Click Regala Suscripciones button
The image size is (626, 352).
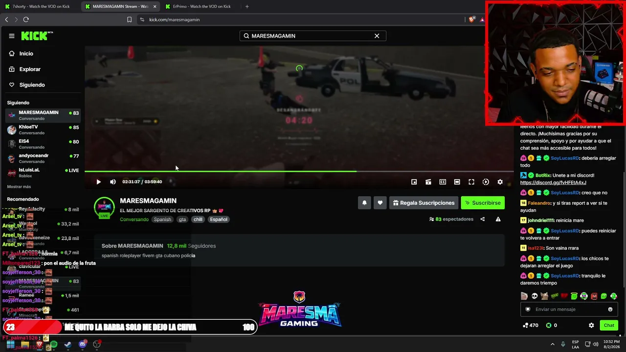[424, 203]
